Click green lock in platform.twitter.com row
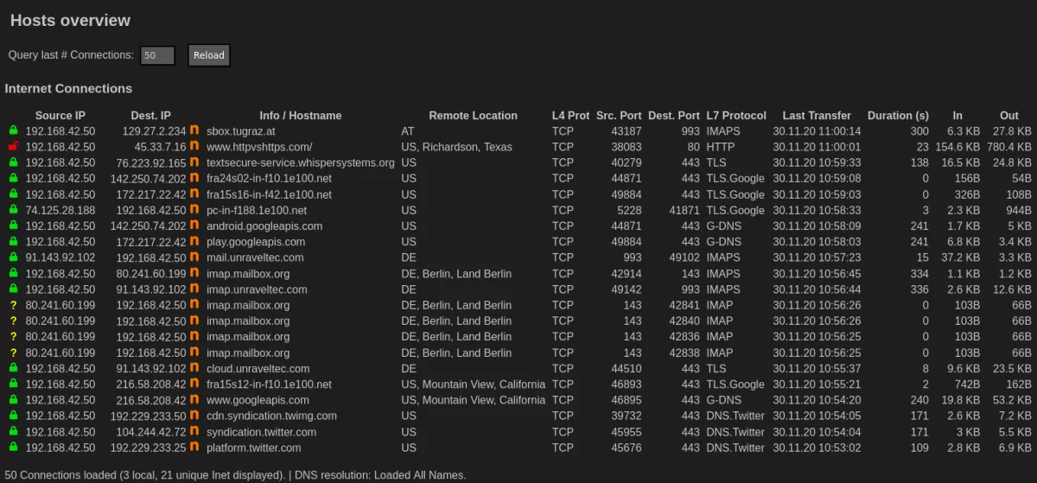The image size is (1037, 483). coord(13,448)
